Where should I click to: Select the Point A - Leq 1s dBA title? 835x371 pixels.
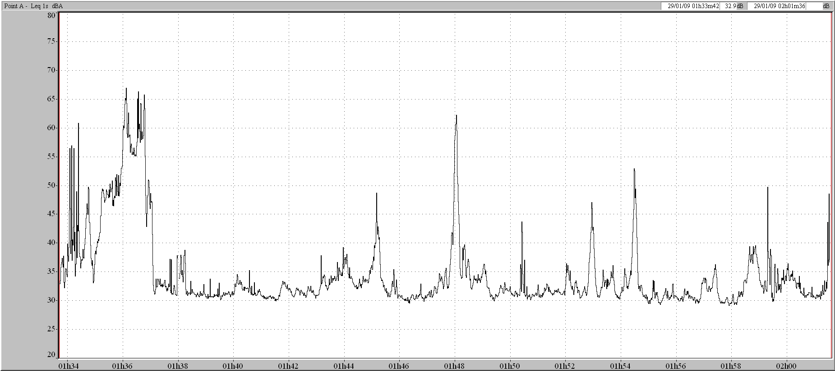pyautogui.click(x=33, y=6)
